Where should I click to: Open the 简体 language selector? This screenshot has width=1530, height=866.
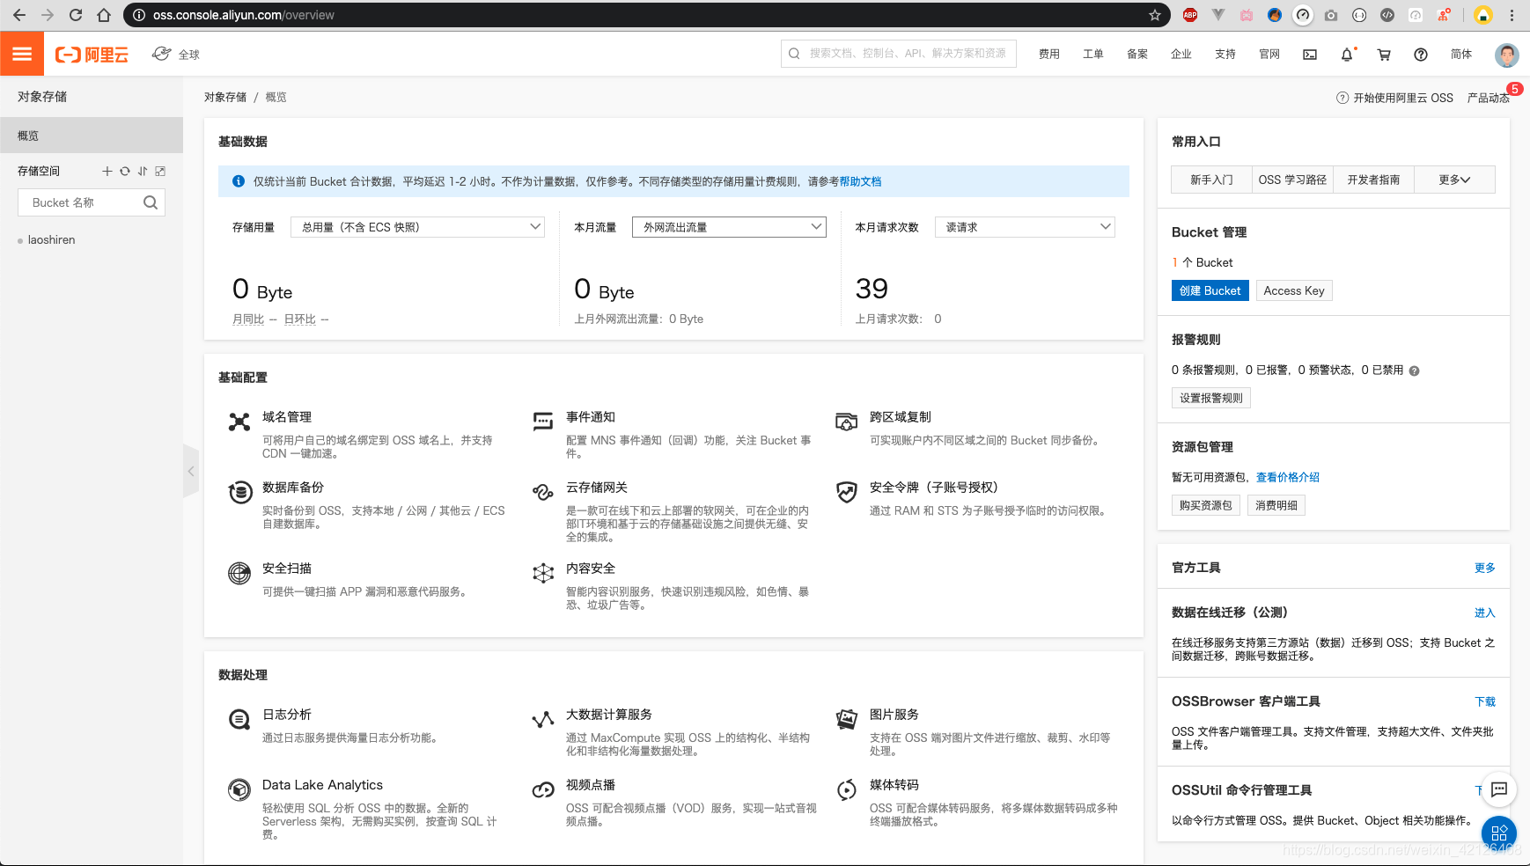tap(1461, 55)
